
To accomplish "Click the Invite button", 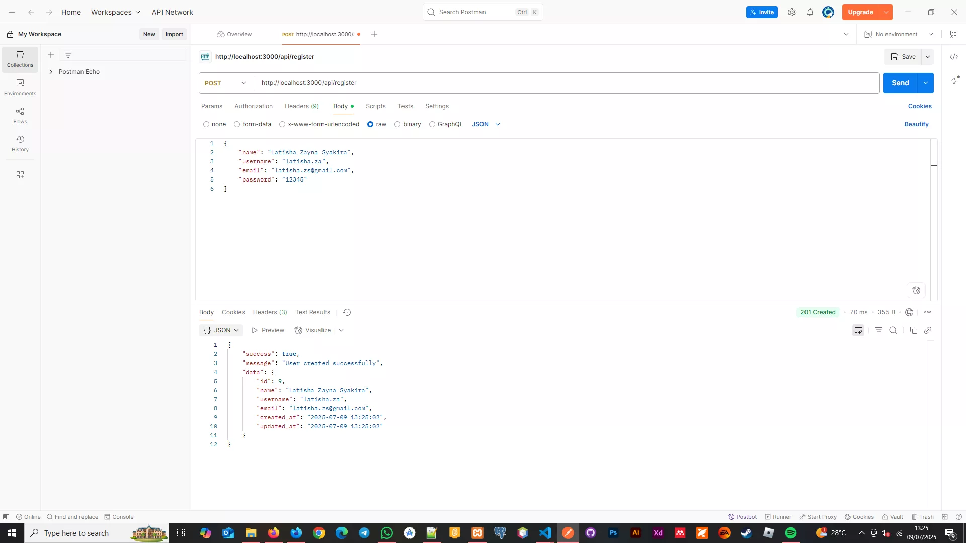I will 762,12.
